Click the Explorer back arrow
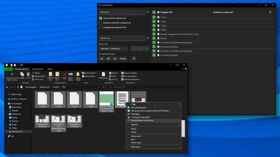The width and height of the screenshot is (280, 157). tap(7, 87)
